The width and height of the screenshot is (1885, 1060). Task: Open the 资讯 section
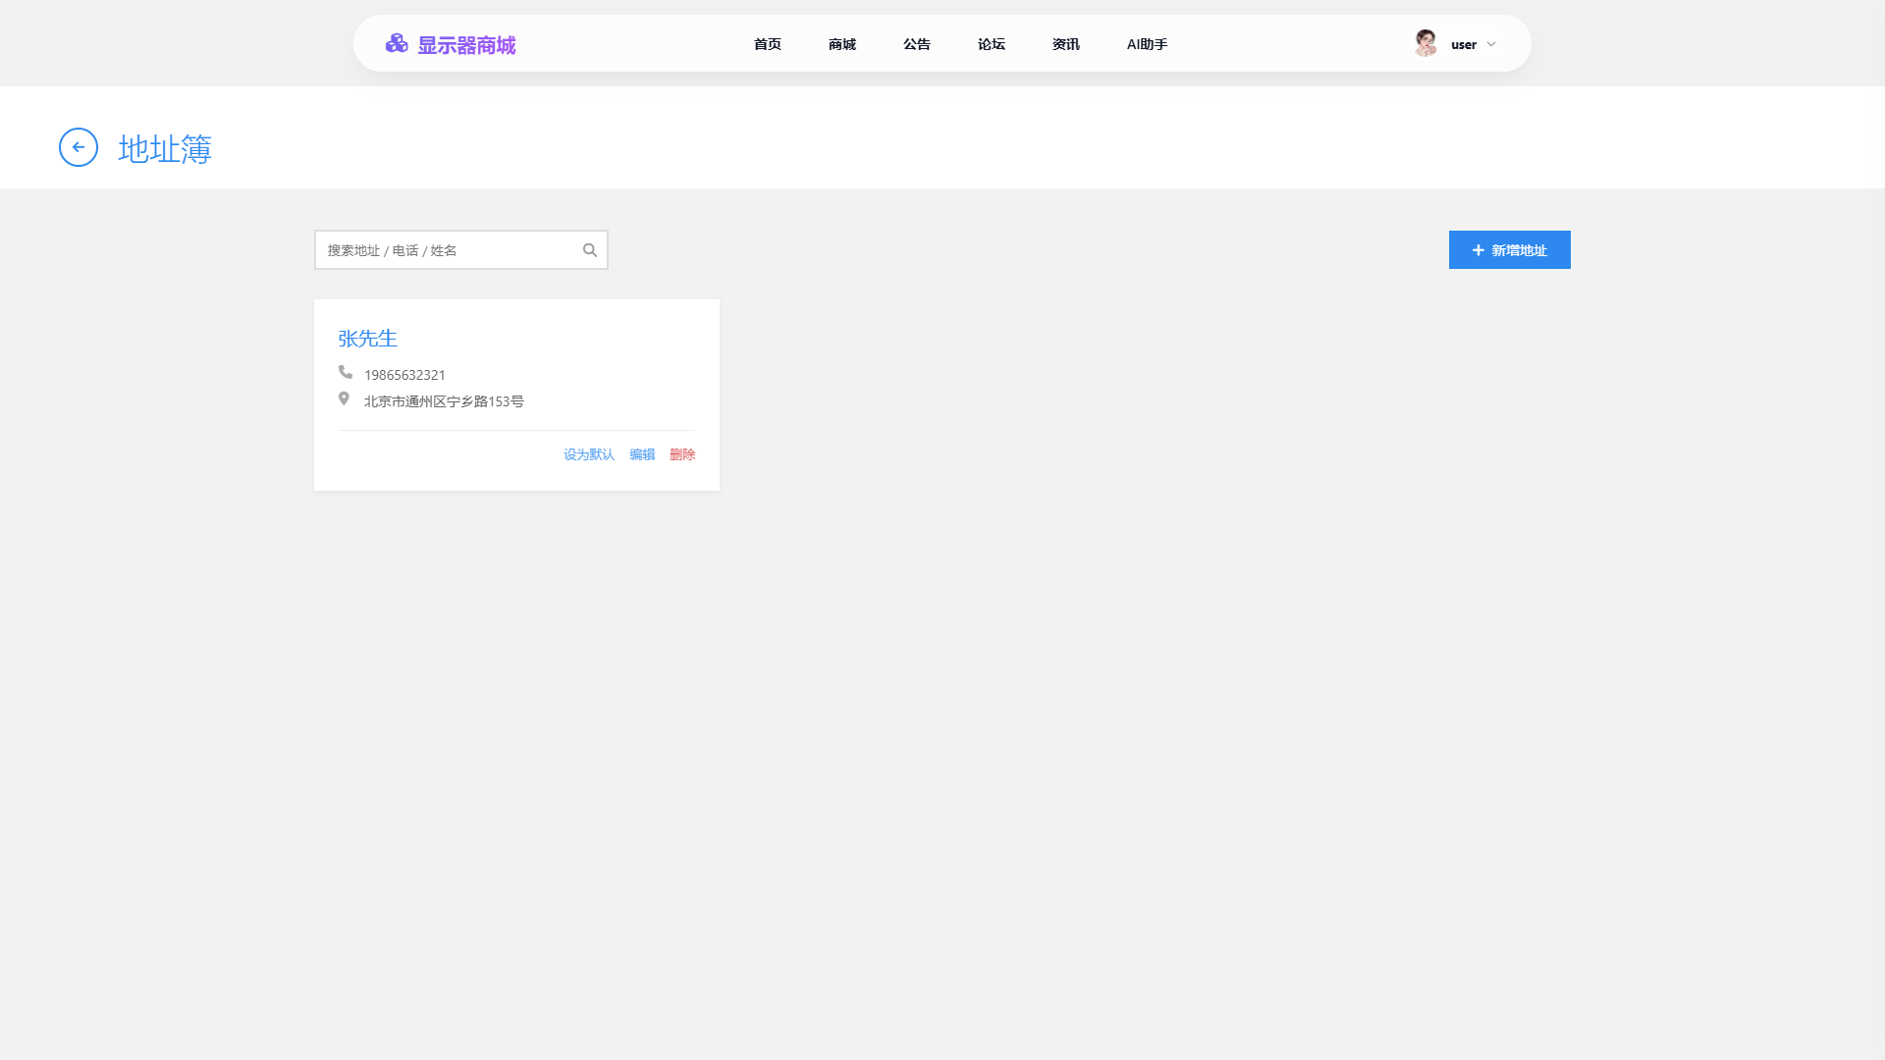click(1066, 44)
